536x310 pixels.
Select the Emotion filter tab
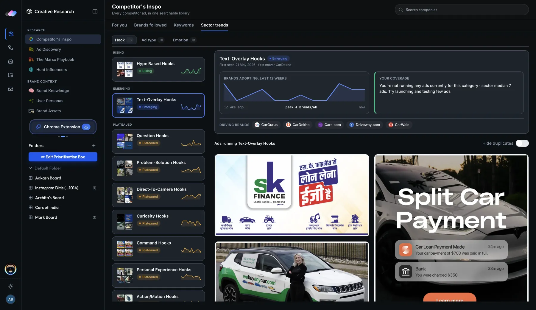[x=184, y=40]
